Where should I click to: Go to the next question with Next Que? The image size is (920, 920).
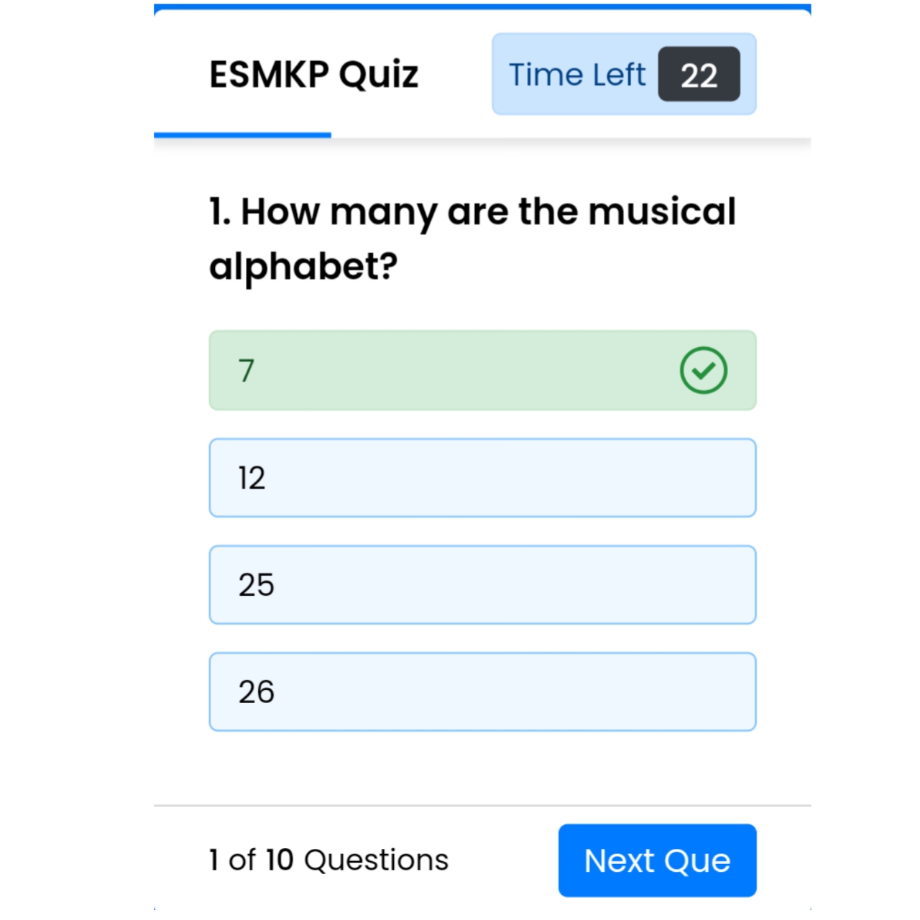pos(657,860)
